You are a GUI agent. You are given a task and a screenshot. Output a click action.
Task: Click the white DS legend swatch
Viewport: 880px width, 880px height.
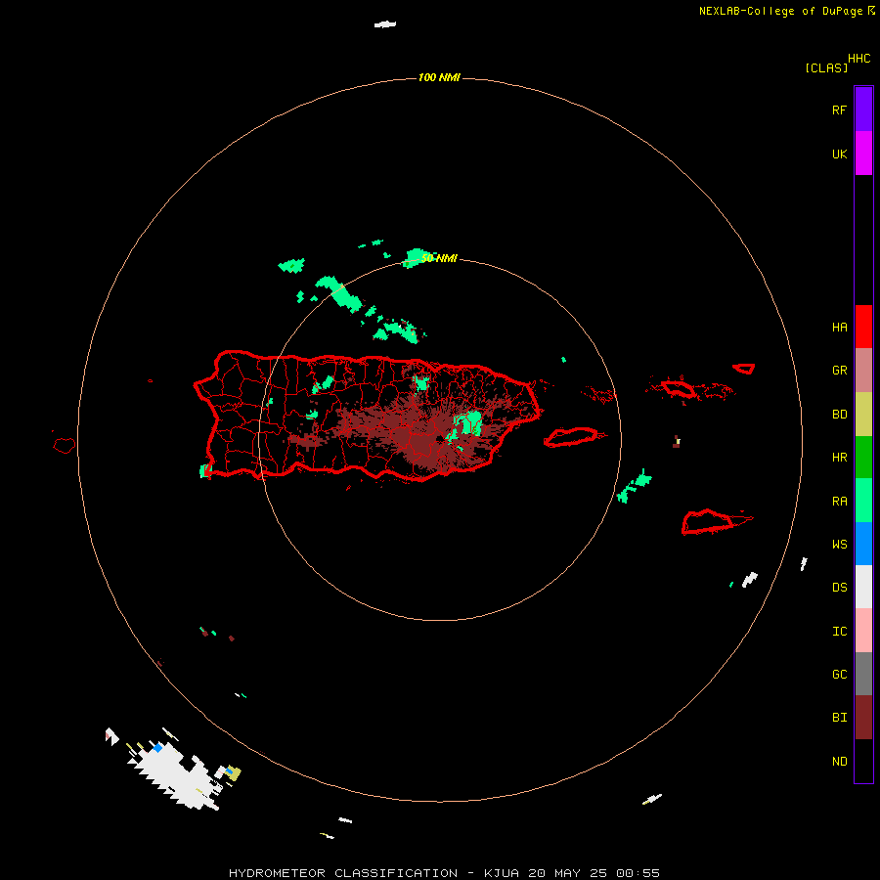pos(863,587)
